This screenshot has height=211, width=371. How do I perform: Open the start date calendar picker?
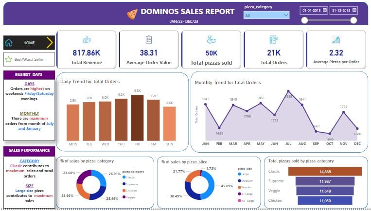325,10
